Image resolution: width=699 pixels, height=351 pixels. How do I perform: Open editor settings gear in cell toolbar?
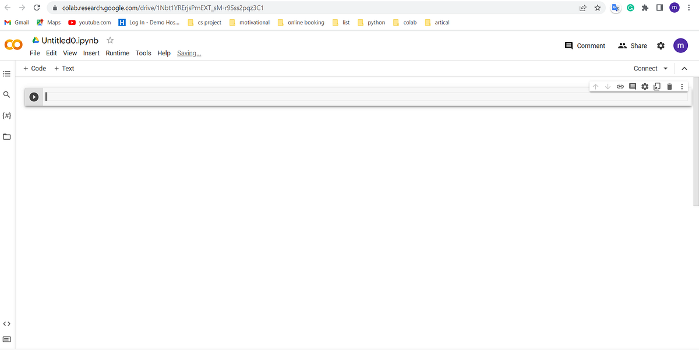click(645, 87)
